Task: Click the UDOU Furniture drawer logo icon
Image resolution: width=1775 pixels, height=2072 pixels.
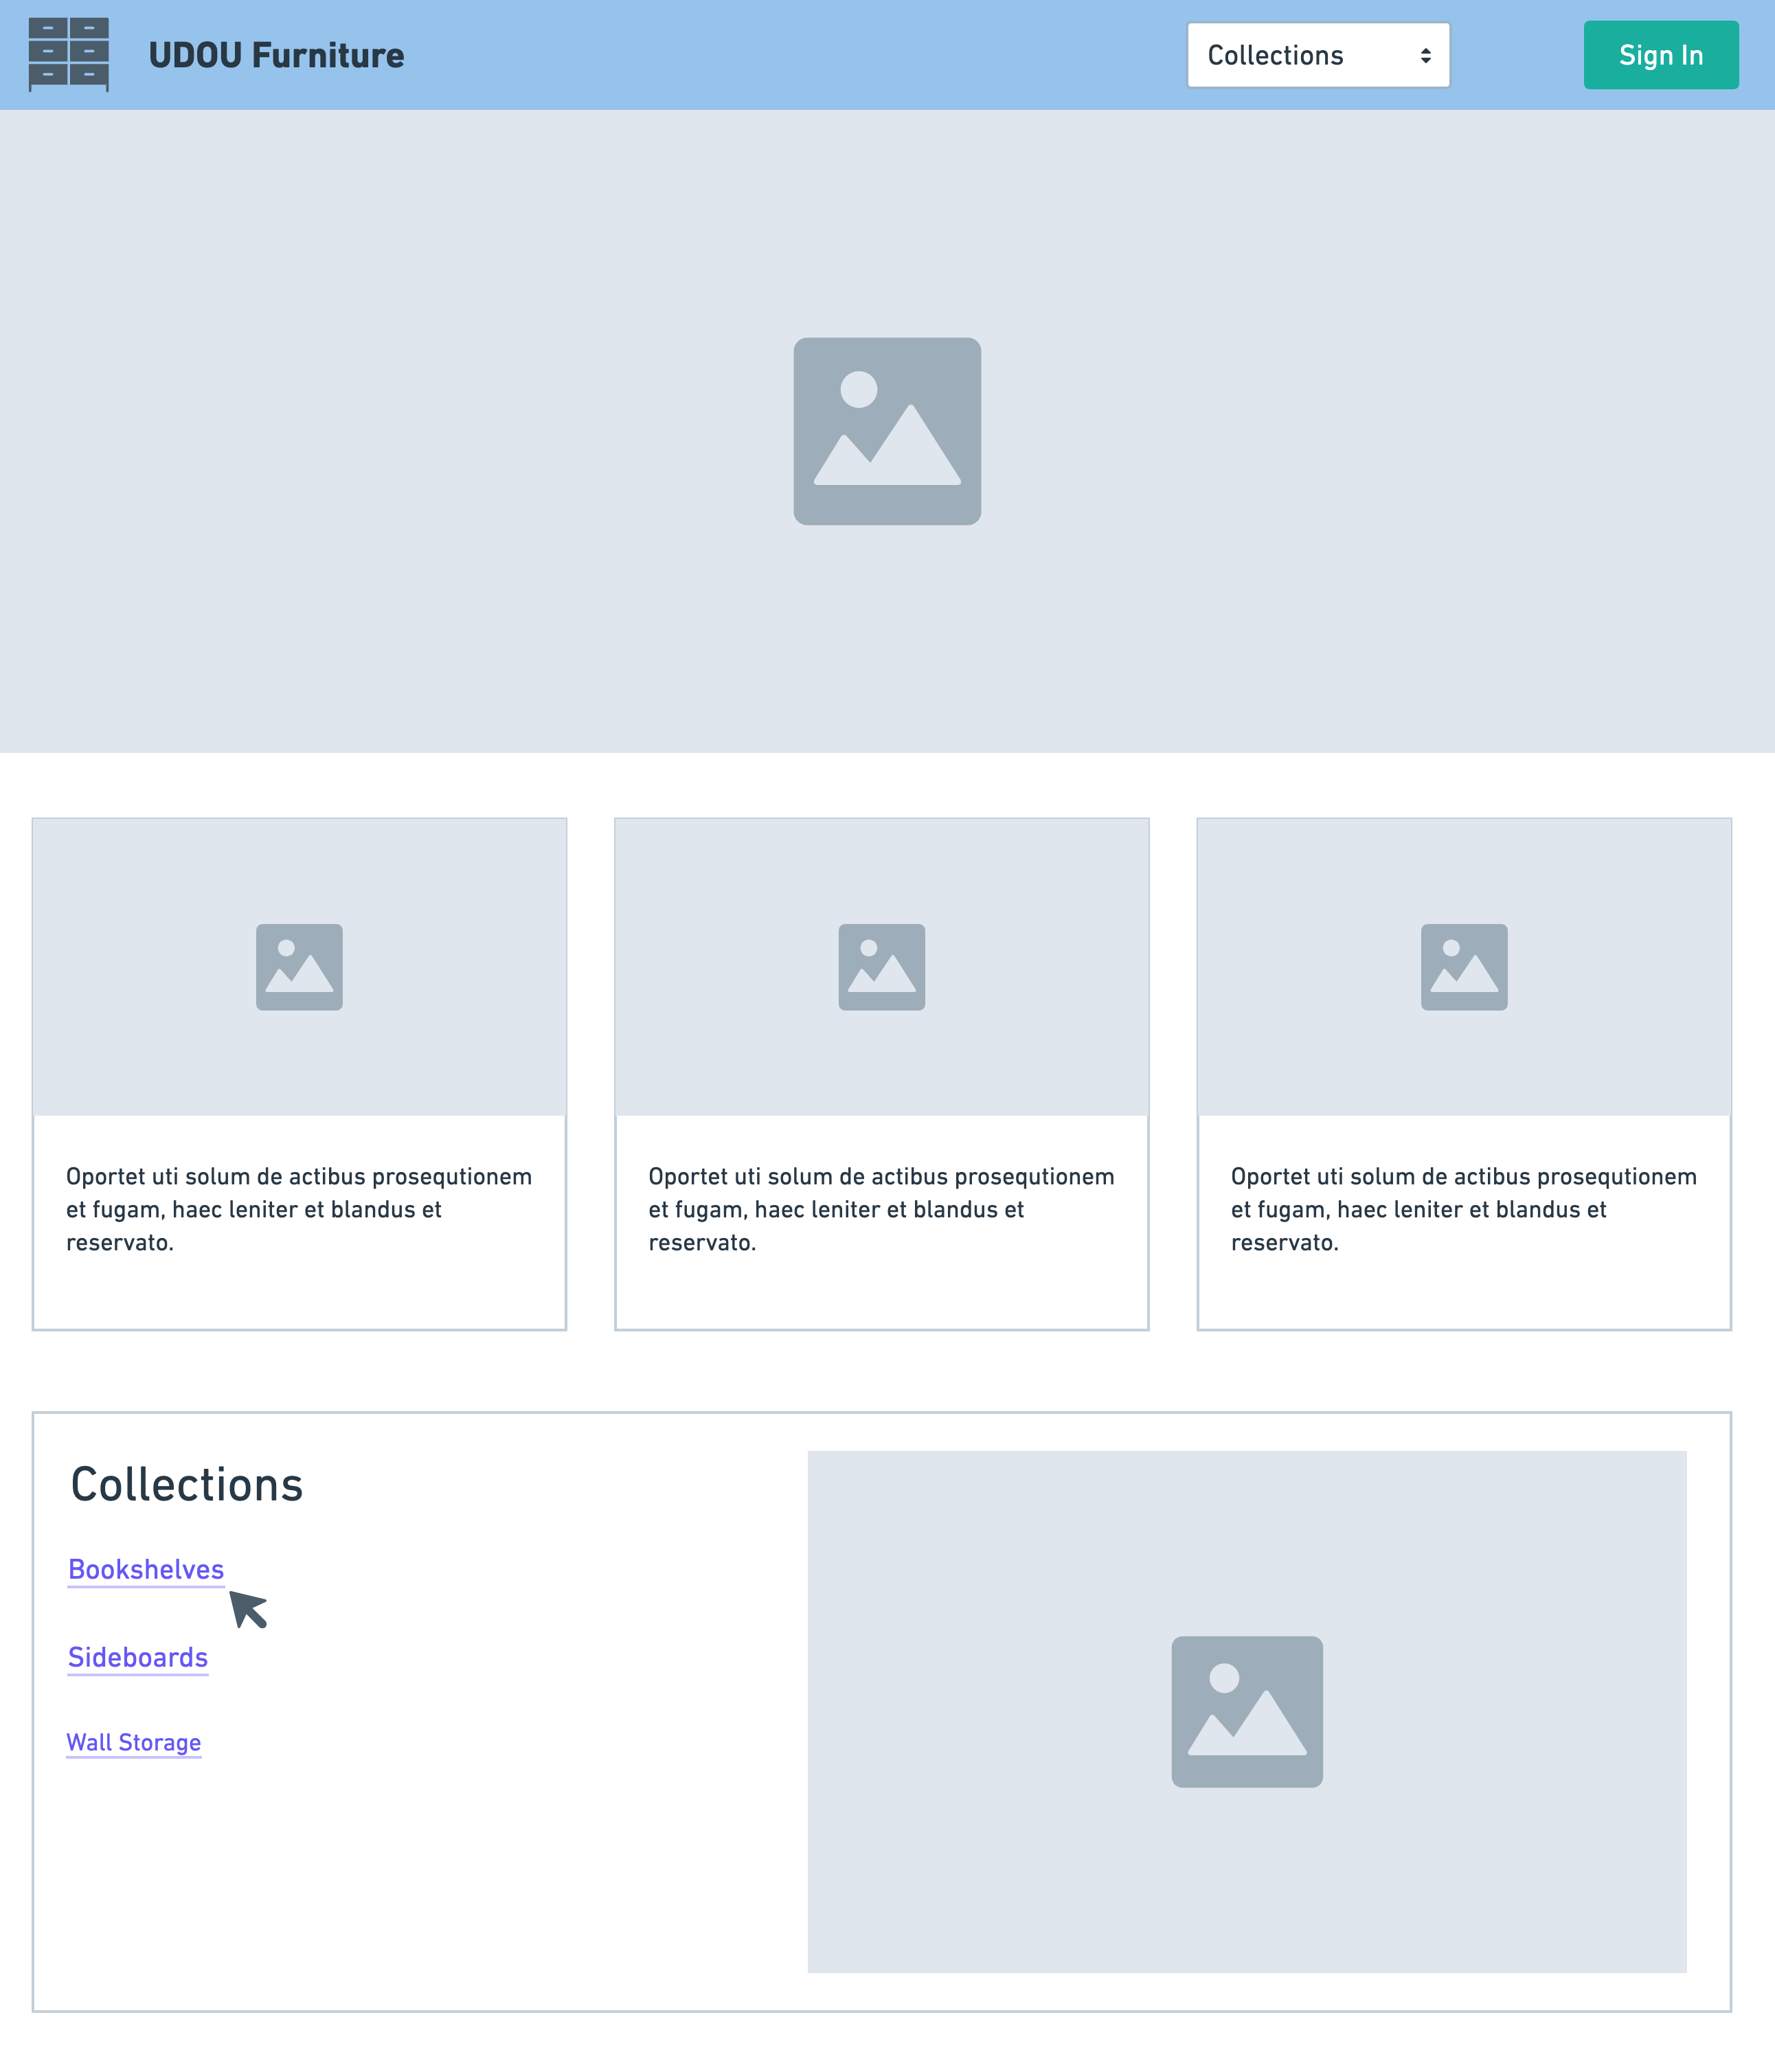Action: click(x=68, y=54)
